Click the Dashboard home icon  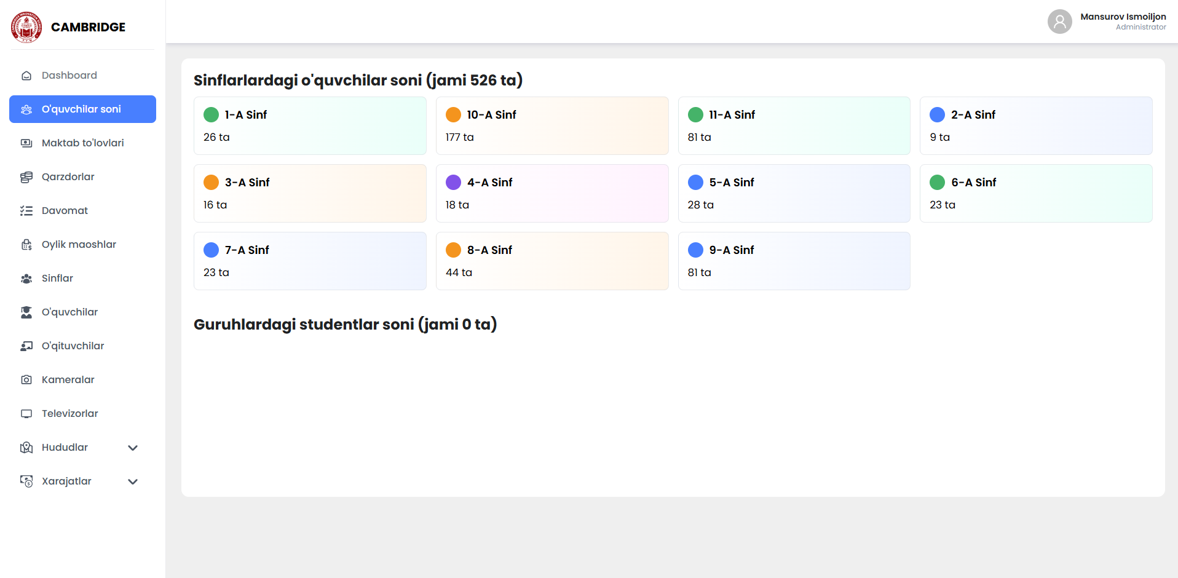(26, 76)
